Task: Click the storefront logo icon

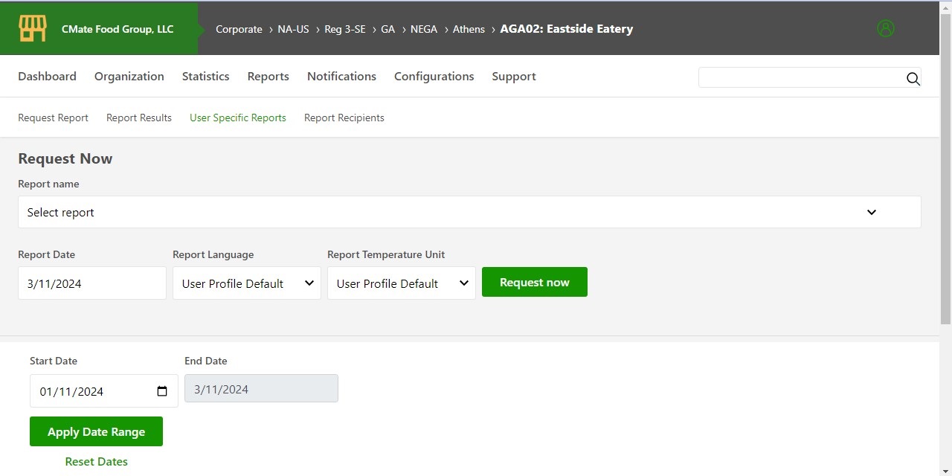Action: click(x=33, y=29)
